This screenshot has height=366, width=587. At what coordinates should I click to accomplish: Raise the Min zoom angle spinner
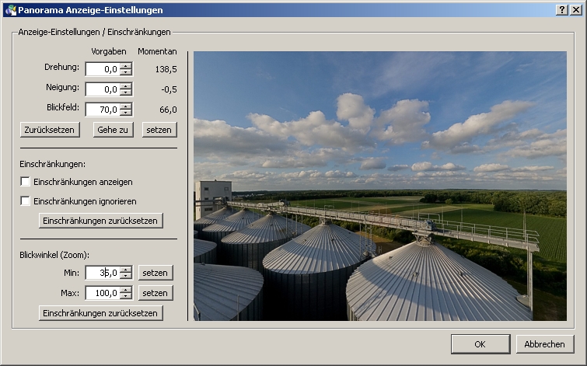tap(126, 270)
